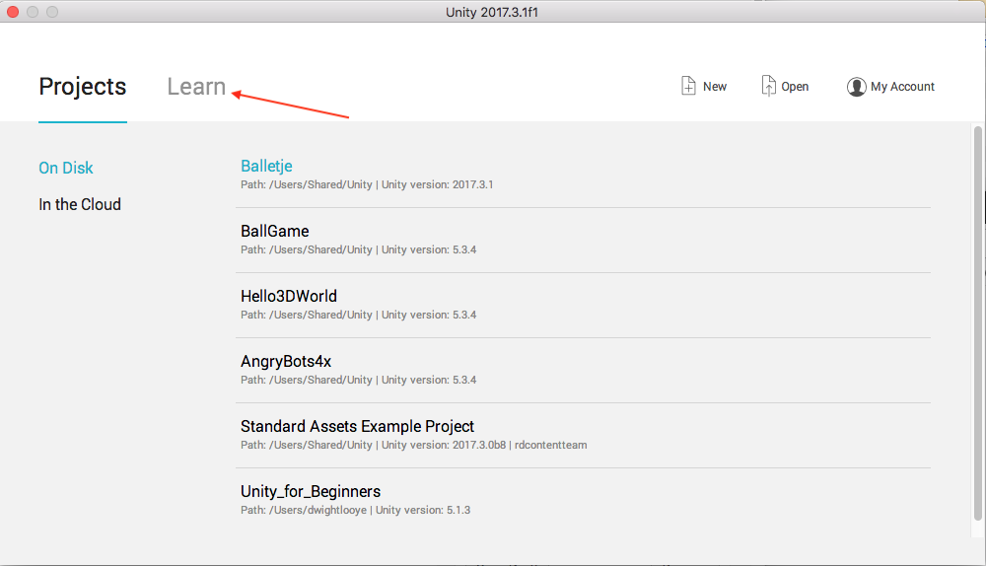Screen dimensions: 986x566
Task: Open the Balletje project
Action: pyautogui.click(x=266, y=166)
